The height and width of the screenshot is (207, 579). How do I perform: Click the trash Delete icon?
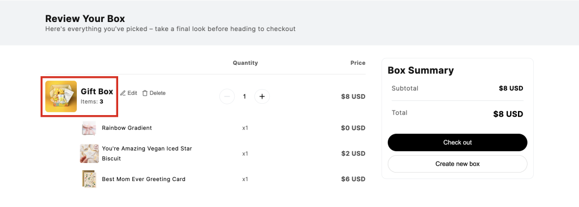[x=145, y=93]
